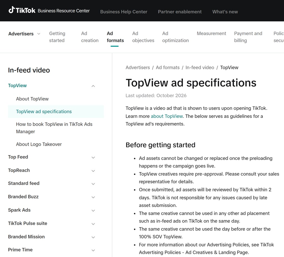Image resolution: width=284 pixels, height=257 pixels.
Task: Click the Standard feed sidebar label
Action: (x=24, y=183)
